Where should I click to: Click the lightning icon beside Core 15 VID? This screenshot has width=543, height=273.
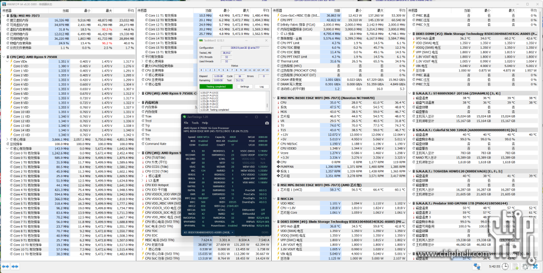[x=12, y=135]
